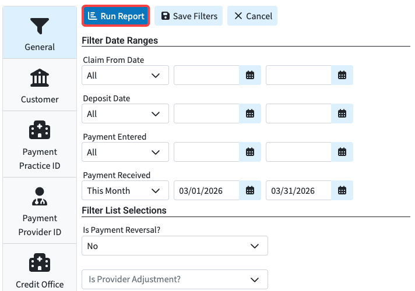
Task: Switch to the Customer filter tab
Action: 40,85
